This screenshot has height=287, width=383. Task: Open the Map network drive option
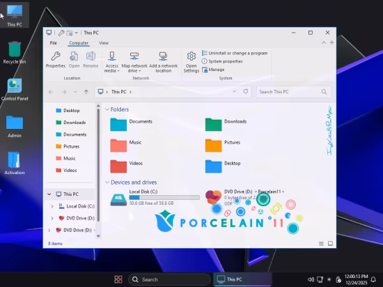tap(134, 62)
